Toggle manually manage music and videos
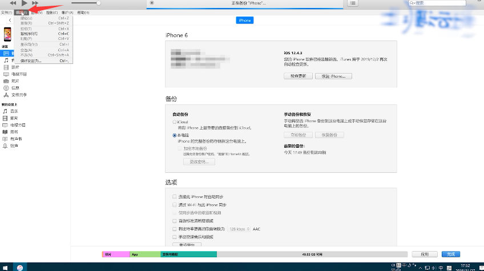 [x=175, y=237]
